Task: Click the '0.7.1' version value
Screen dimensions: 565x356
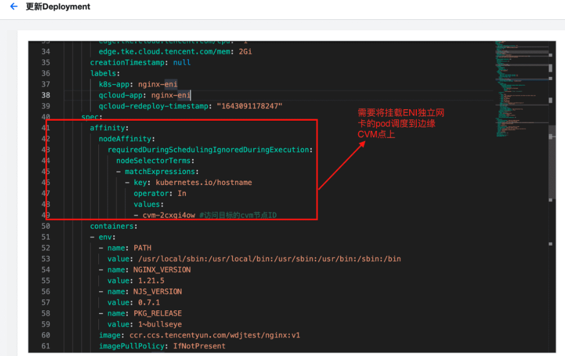Action: point(149,302)
